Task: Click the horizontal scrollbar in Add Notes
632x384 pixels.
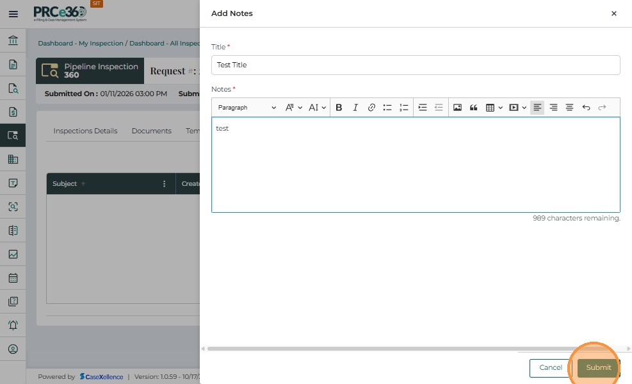Action: click(x=416, y=349)
